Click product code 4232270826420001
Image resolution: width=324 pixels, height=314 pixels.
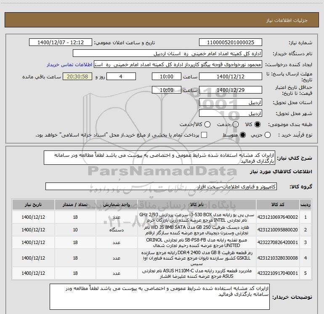[278, 242]
